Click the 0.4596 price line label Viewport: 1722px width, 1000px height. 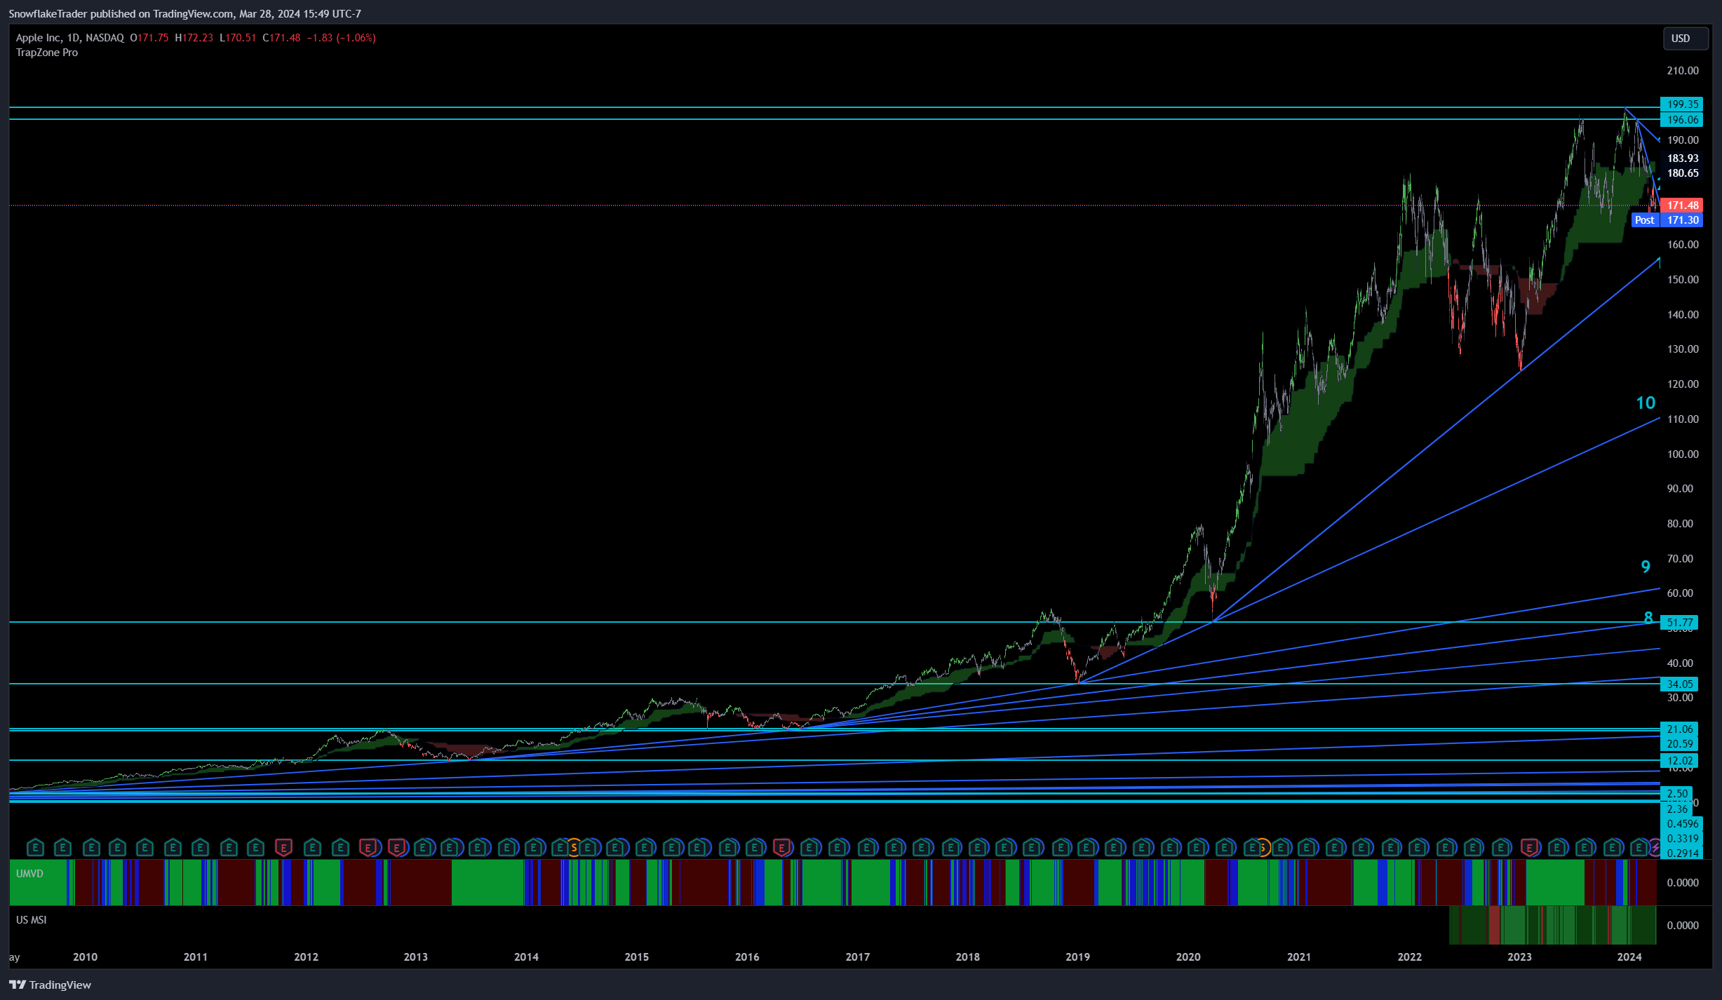(x=1681, y=824)
